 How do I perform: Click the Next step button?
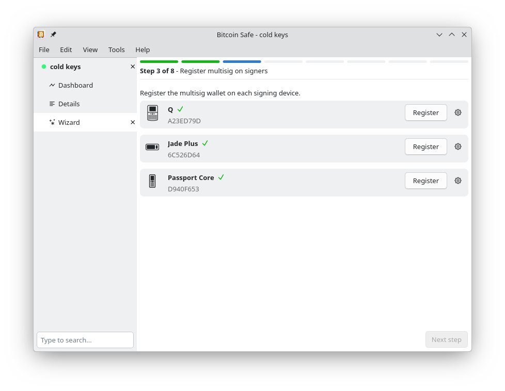coord(446,339)
